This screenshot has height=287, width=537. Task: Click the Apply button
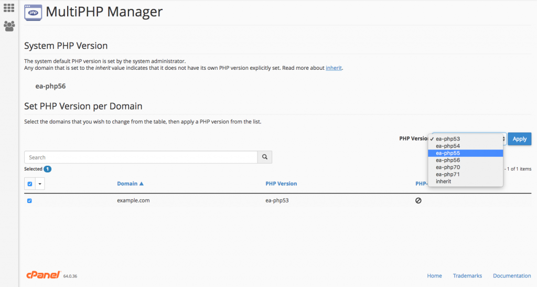(x=519, y=139)
